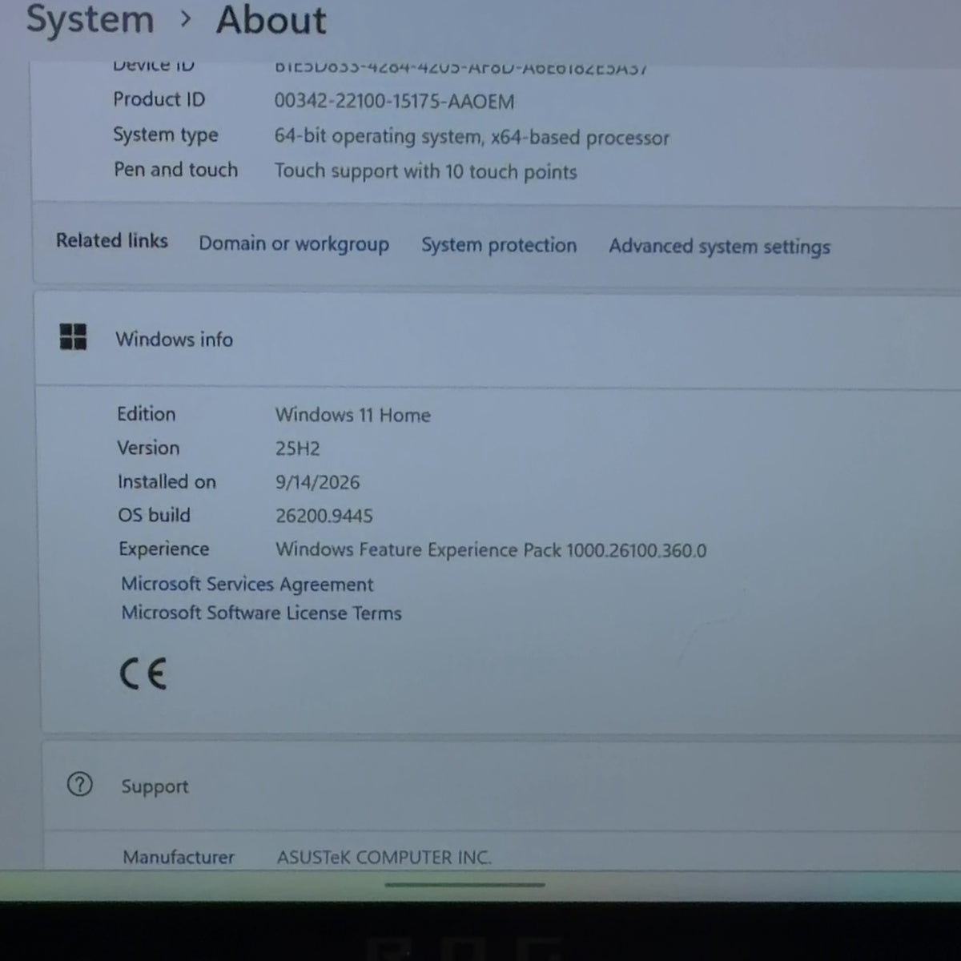
Task: Open Domain or workgroup link
Action: point(294,243)
